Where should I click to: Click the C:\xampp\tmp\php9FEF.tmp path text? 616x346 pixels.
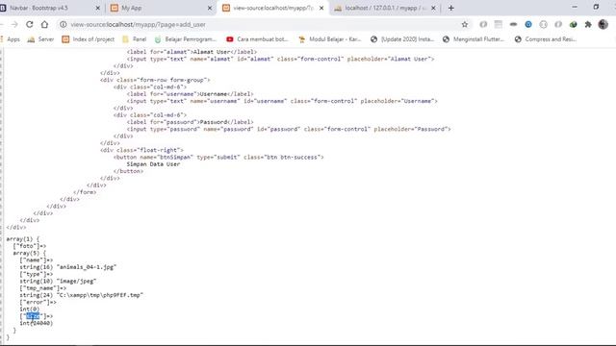pos(100,295)
